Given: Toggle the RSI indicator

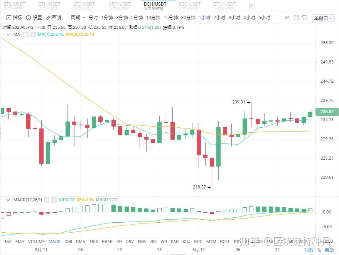Looking at the screenshot, I should pos(153,242).
